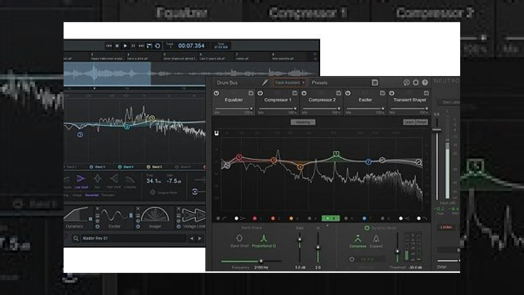Click the piano keyboard icon above EQ graph
This screenshot has height=295, width=524.
[216, 133]
